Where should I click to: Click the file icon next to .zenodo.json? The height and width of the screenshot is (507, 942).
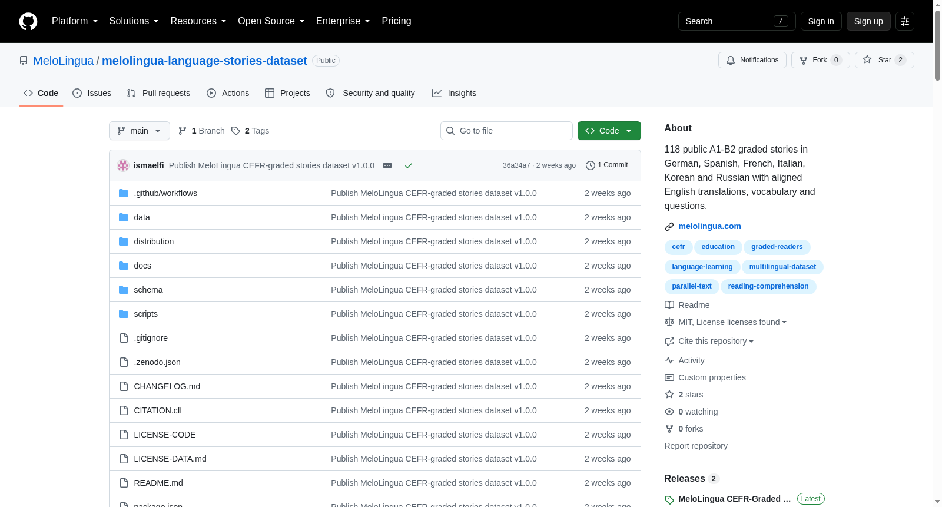tap(124, 362)
